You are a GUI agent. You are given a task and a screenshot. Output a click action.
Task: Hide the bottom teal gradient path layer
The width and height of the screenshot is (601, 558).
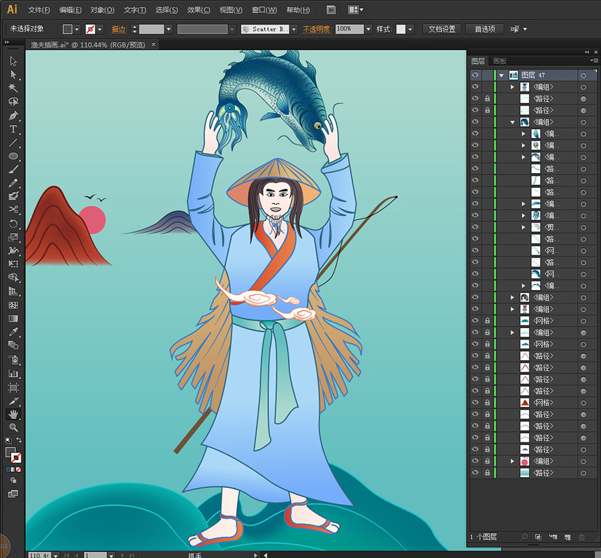475,473
